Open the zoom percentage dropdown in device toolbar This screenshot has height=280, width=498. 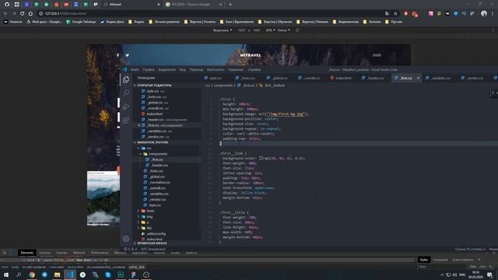point(270,30)
